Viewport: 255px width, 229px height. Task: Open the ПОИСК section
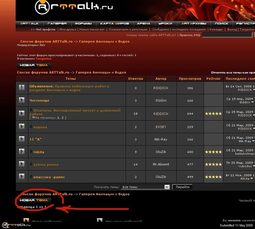point(221,23)
